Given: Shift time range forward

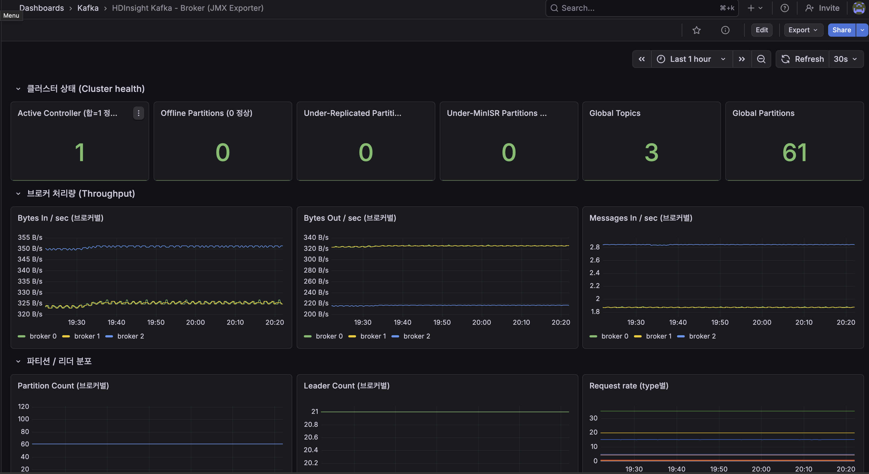Looking at the screenshot, I should point(742,59).
